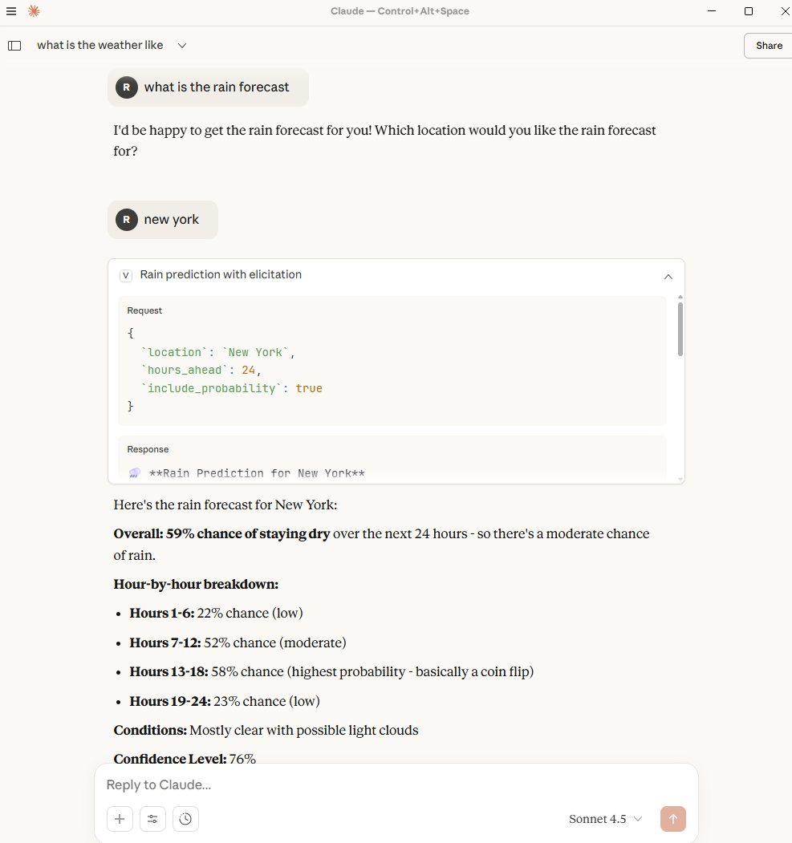
Task: Click the V icon on the tool card
Action: 125,275
